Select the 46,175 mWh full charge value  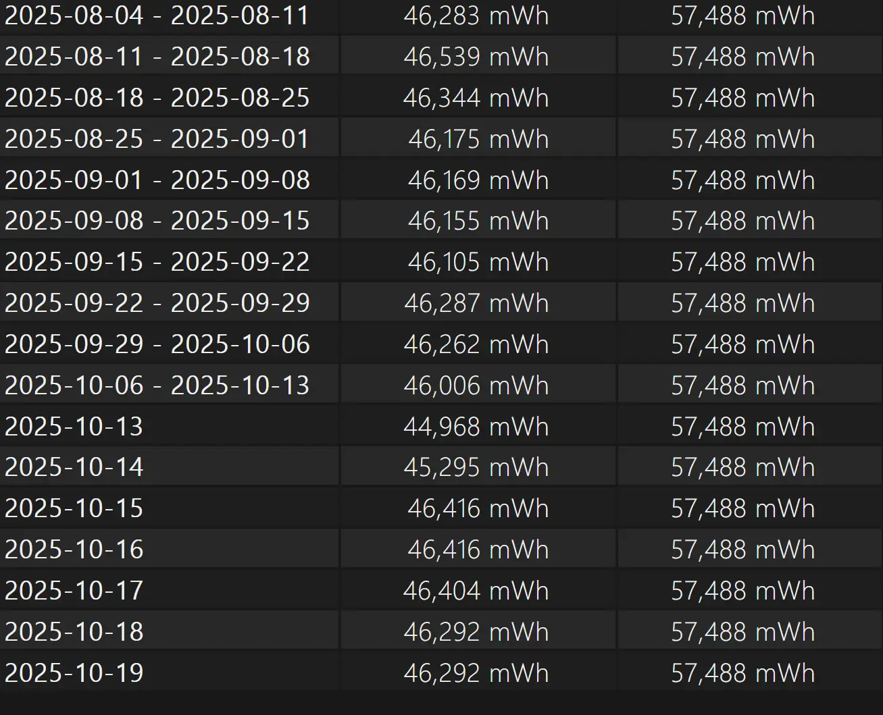pyautogui.click(x=478, y=139)
